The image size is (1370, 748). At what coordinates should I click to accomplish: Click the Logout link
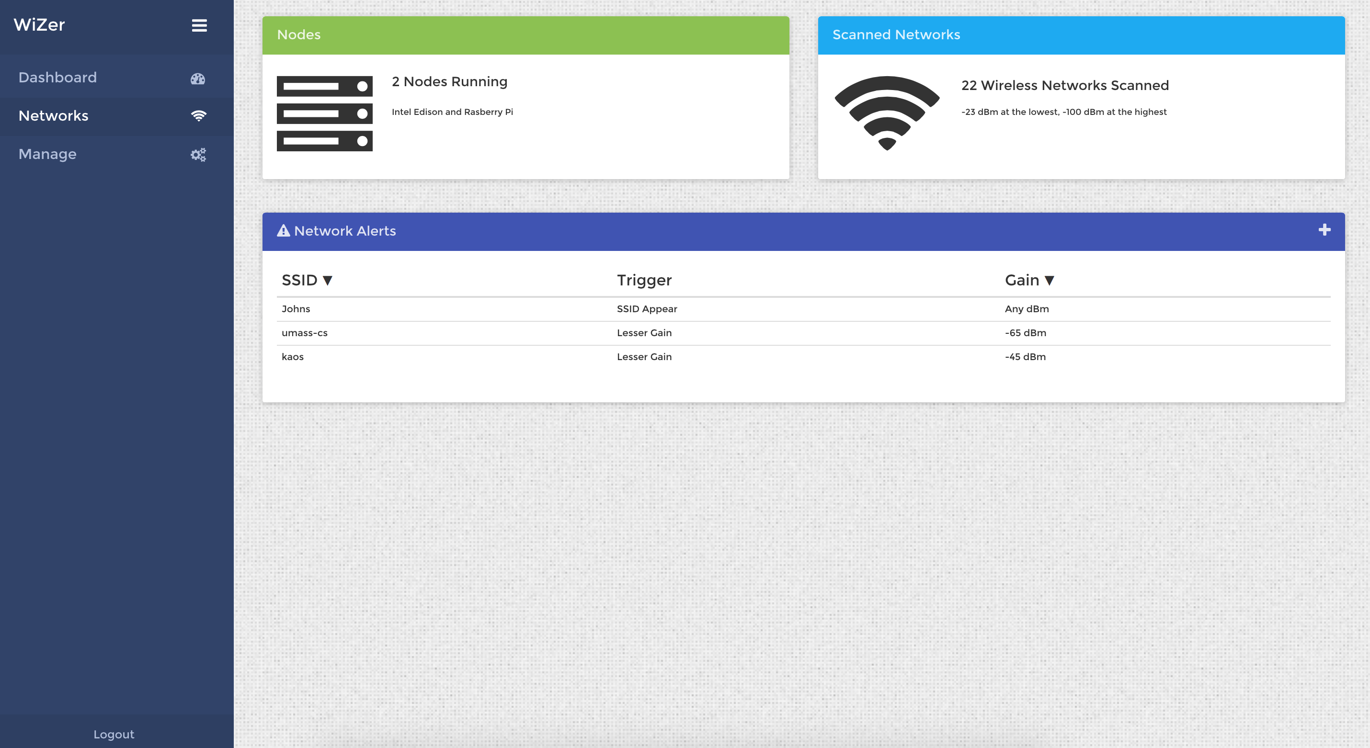114,734
